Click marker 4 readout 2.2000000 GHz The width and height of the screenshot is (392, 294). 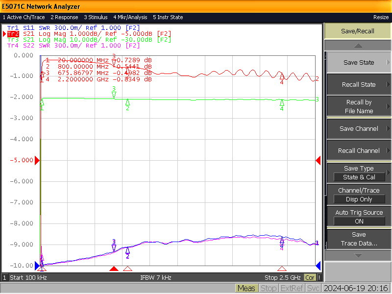(99, 79)
